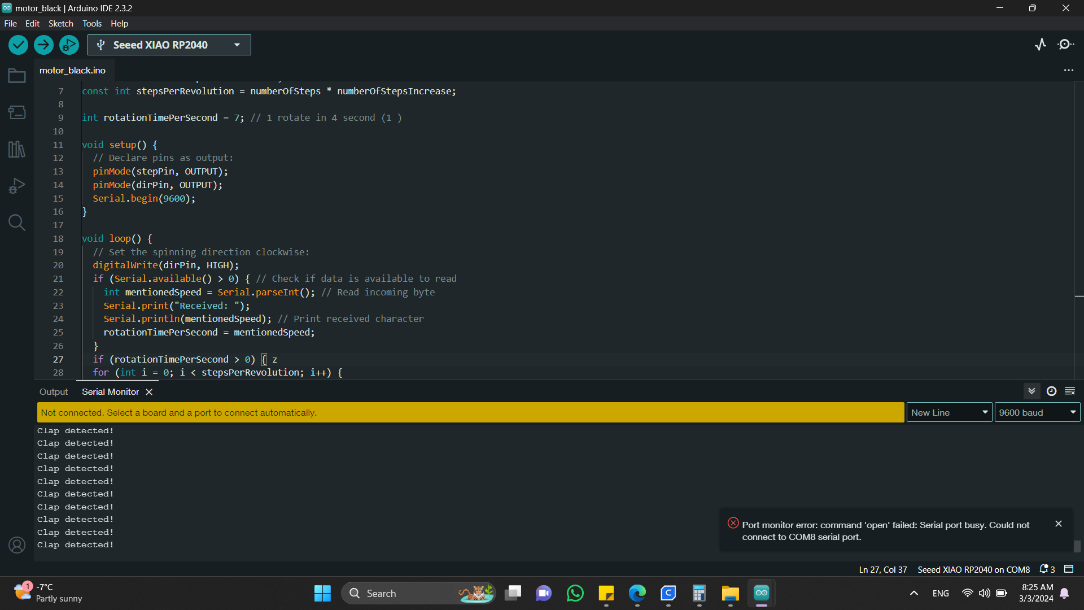Open the Windows Start menu
1084x610 pixels.
(x=322, y=593)
